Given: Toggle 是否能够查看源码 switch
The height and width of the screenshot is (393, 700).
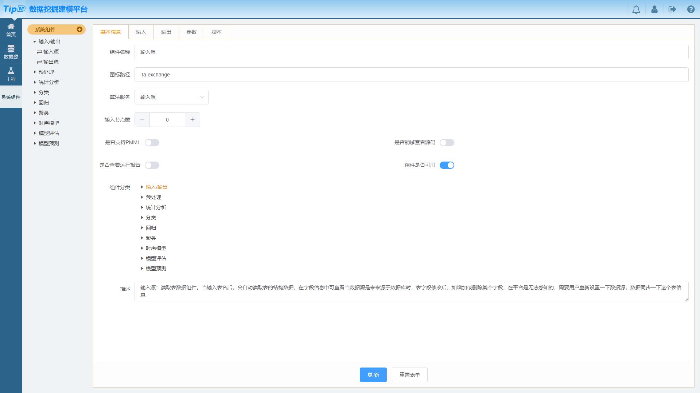Looking at the screenshot, I should (x=447, y=143).
